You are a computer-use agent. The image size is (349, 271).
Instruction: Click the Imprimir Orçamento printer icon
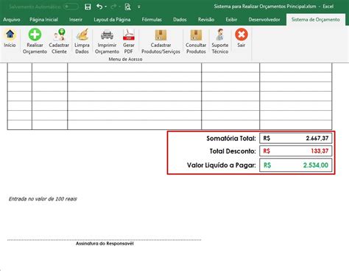click(x=107, y=35)
